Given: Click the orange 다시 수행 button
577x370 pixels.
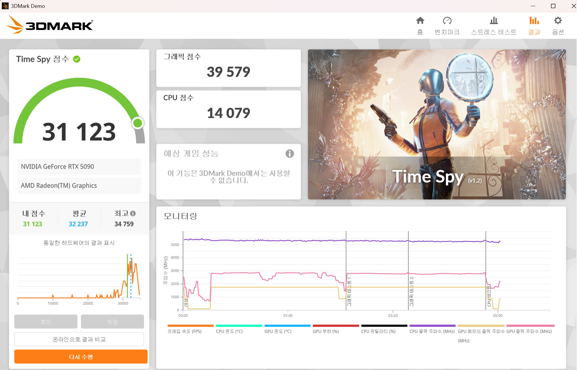Looking at the screenshot, I should pyautogui.click(x=81, y=357).
